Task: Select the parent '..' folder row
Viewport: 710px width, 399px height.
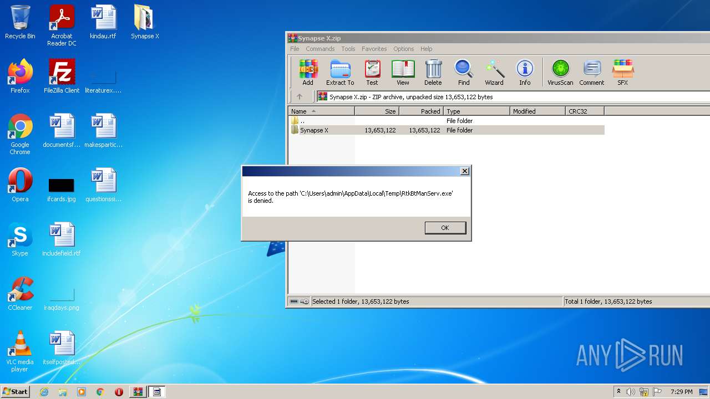Action: click(x=447, y=121)
